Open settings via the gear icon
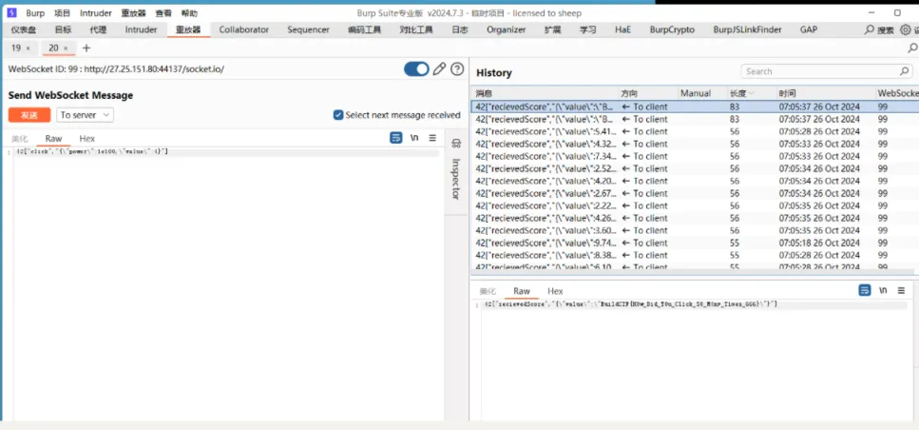The height and width of the screenshot is (430, 919). tap(906, 29)
